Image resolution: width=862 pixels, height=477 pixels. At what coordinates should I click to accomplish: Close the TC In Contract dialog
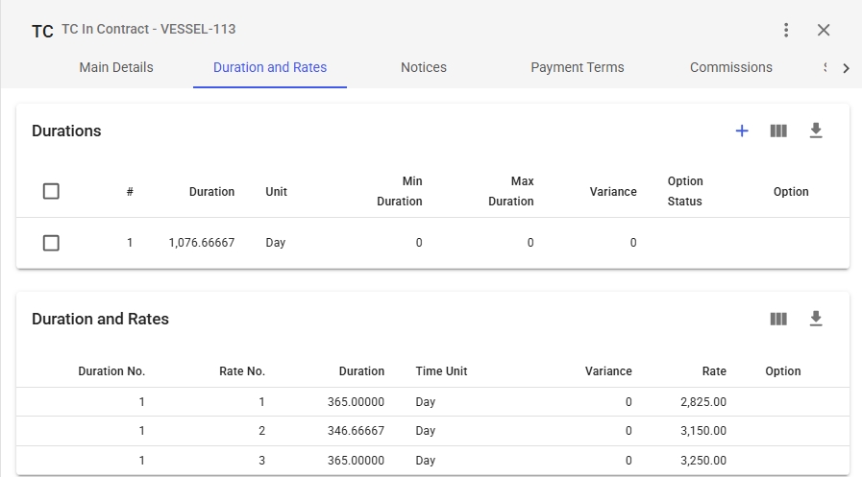[x=824, y=30]
